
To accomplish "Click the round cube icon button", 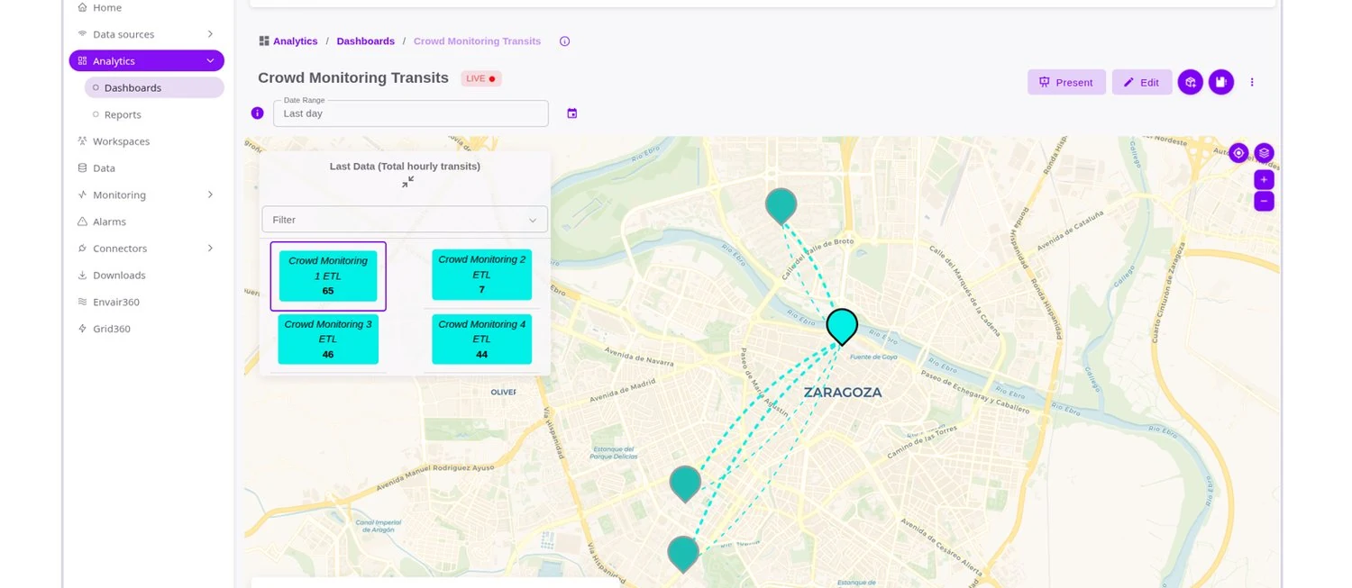I will point(1190,82).
